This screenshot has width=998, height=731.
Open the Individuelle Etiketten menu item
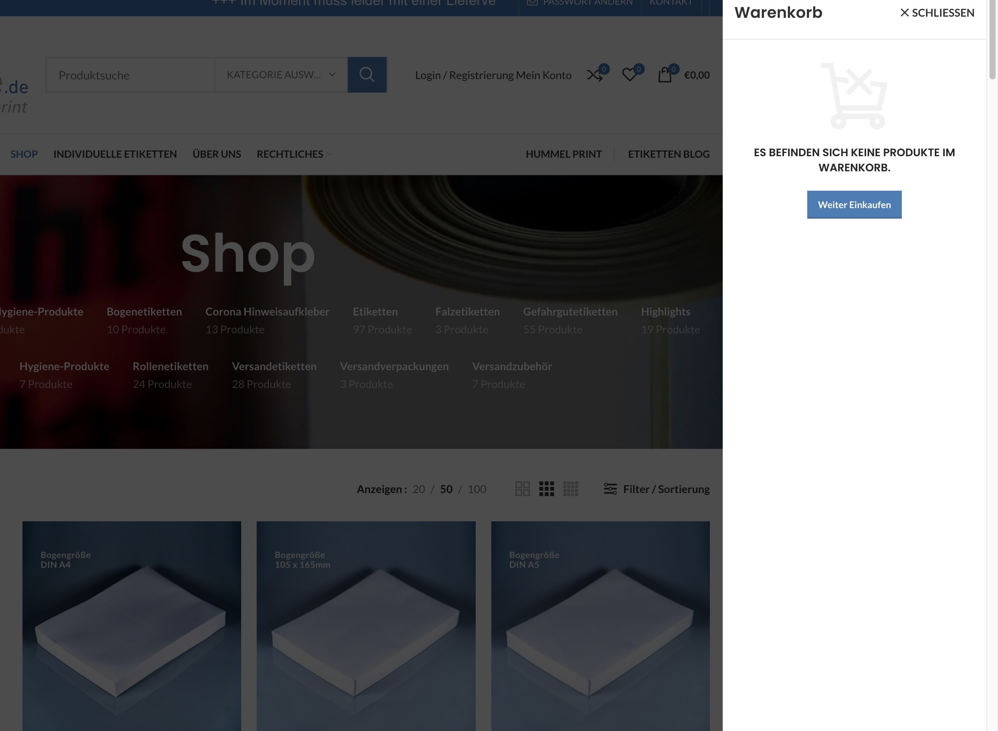click(x=115, y=154)
